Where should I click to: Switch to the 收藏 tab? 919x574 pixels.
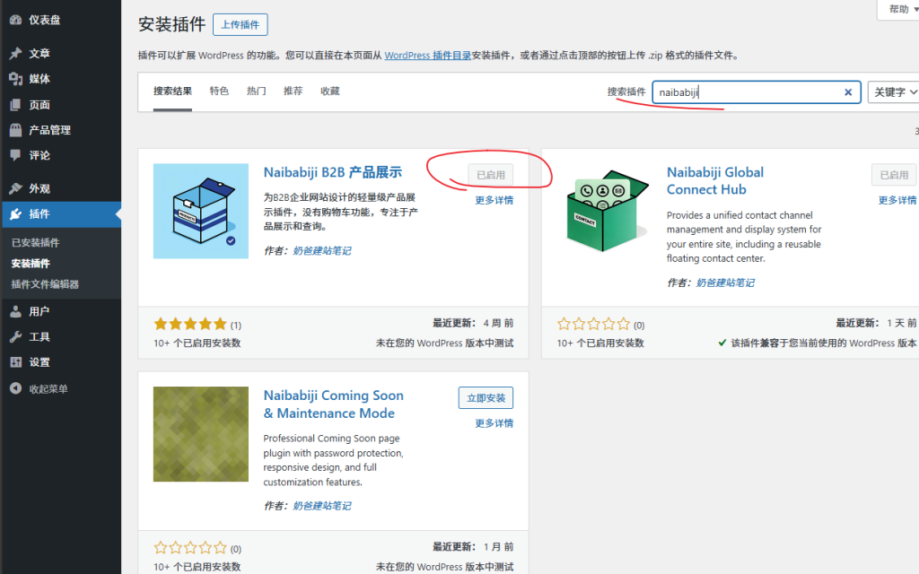[x=330, y=91]
